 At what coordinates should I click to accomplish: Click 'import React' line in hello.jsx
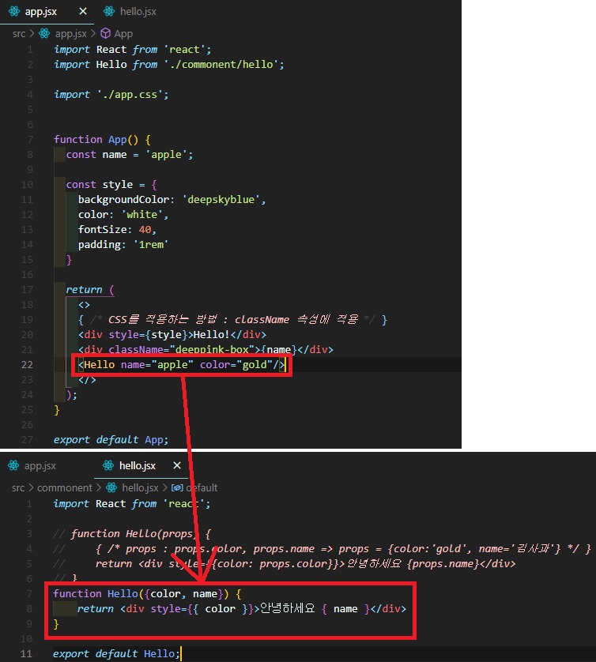point(132,504)
